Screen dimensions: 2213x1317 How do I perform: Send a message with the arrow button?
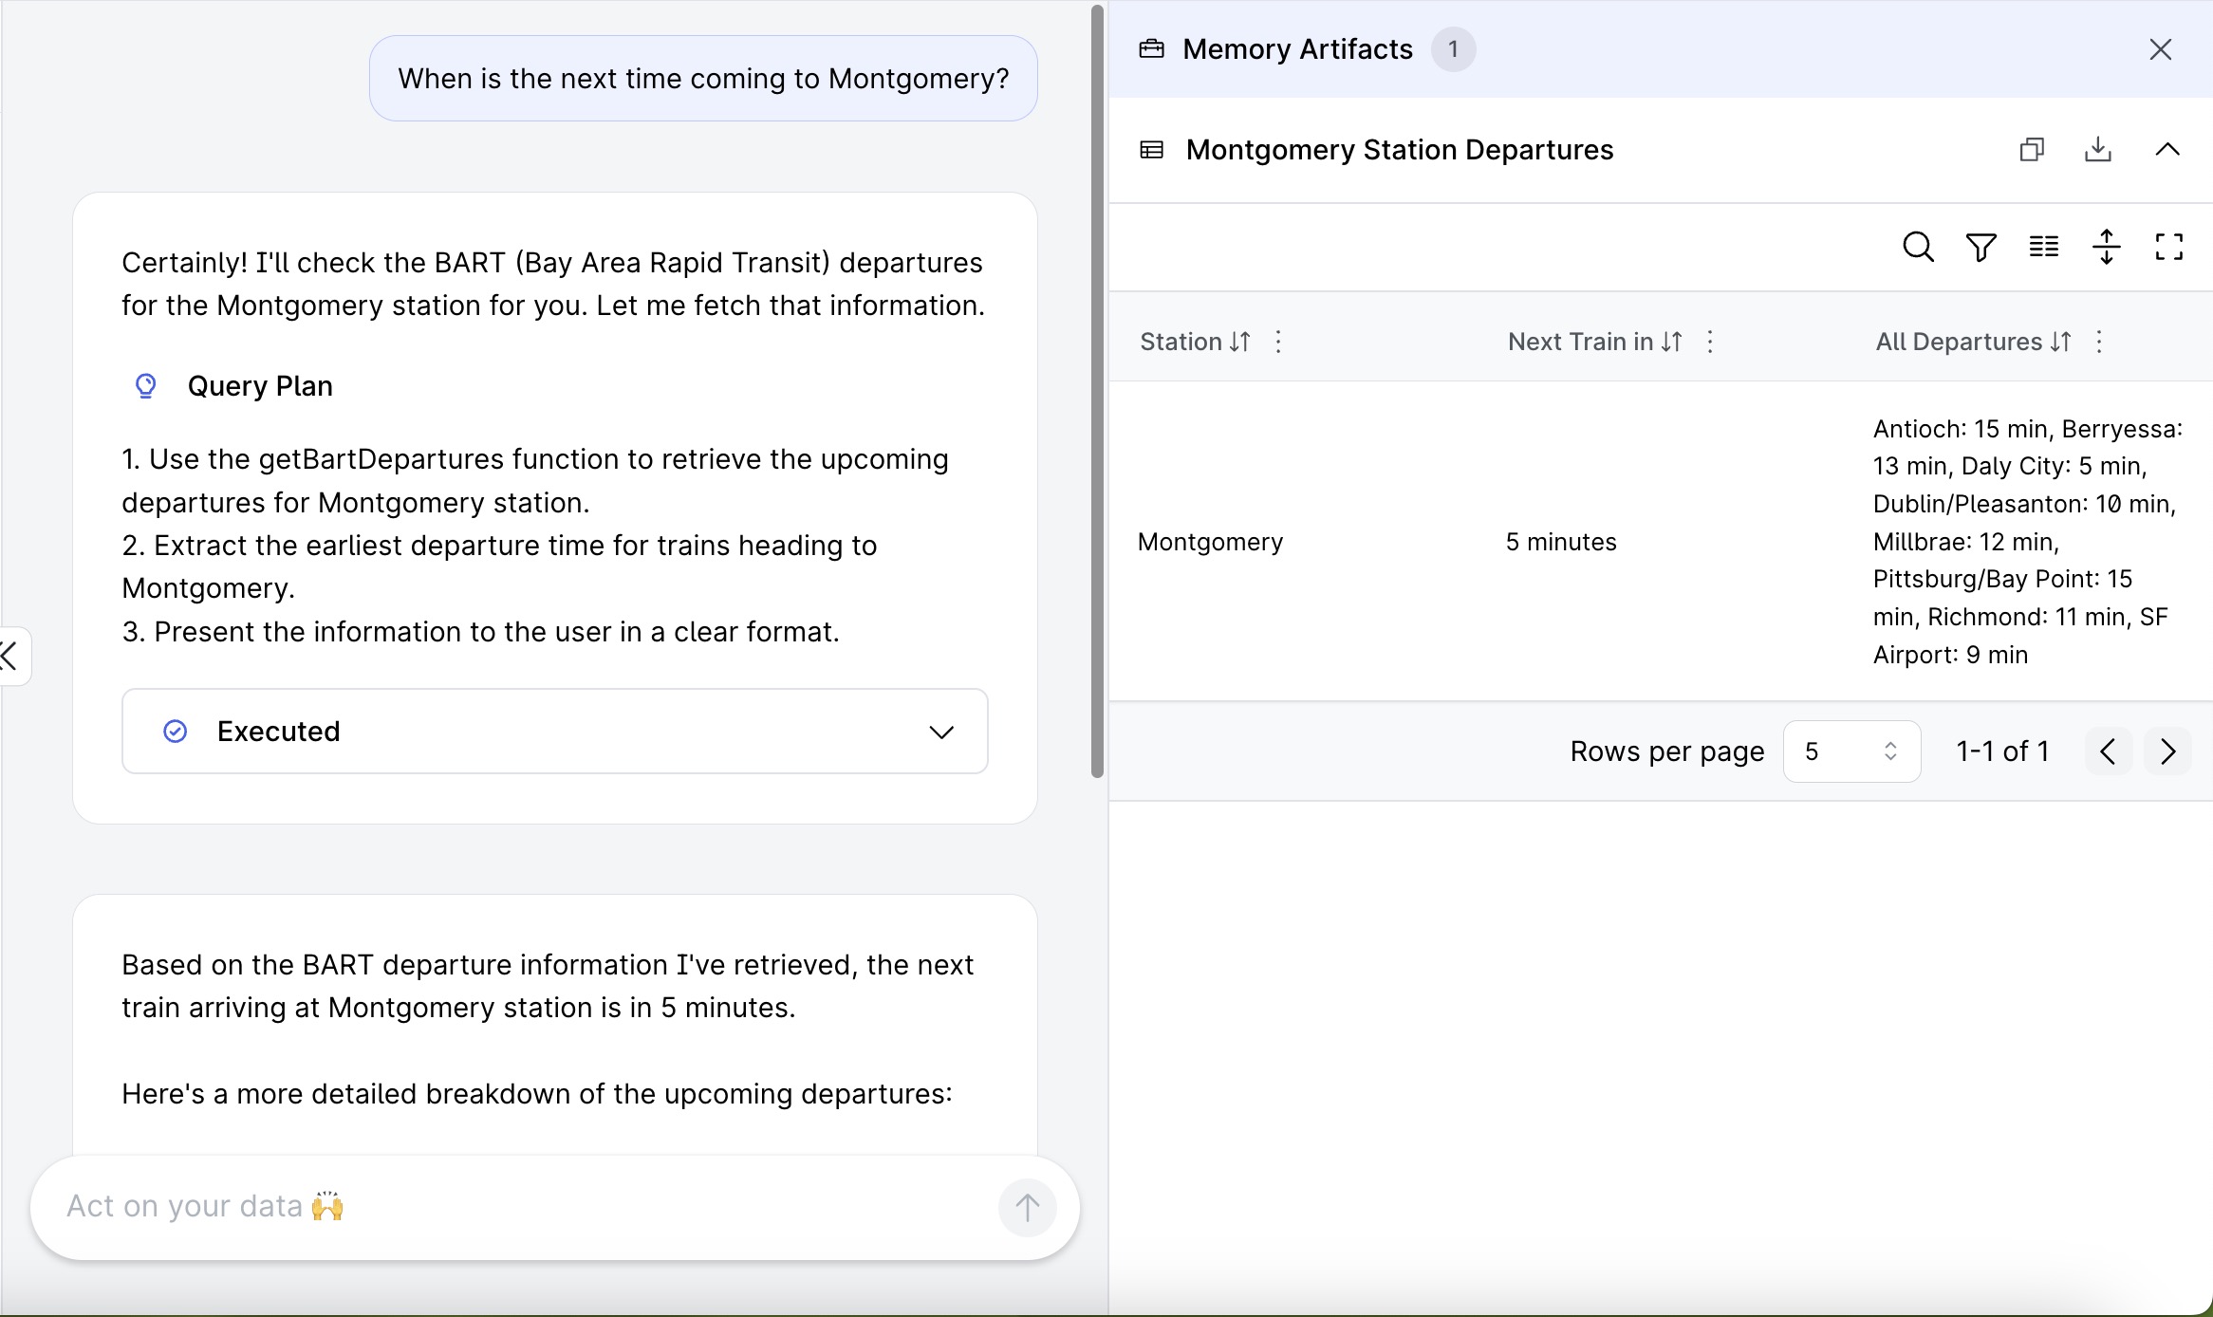pyautogui.click(x=1027, y=1208)
